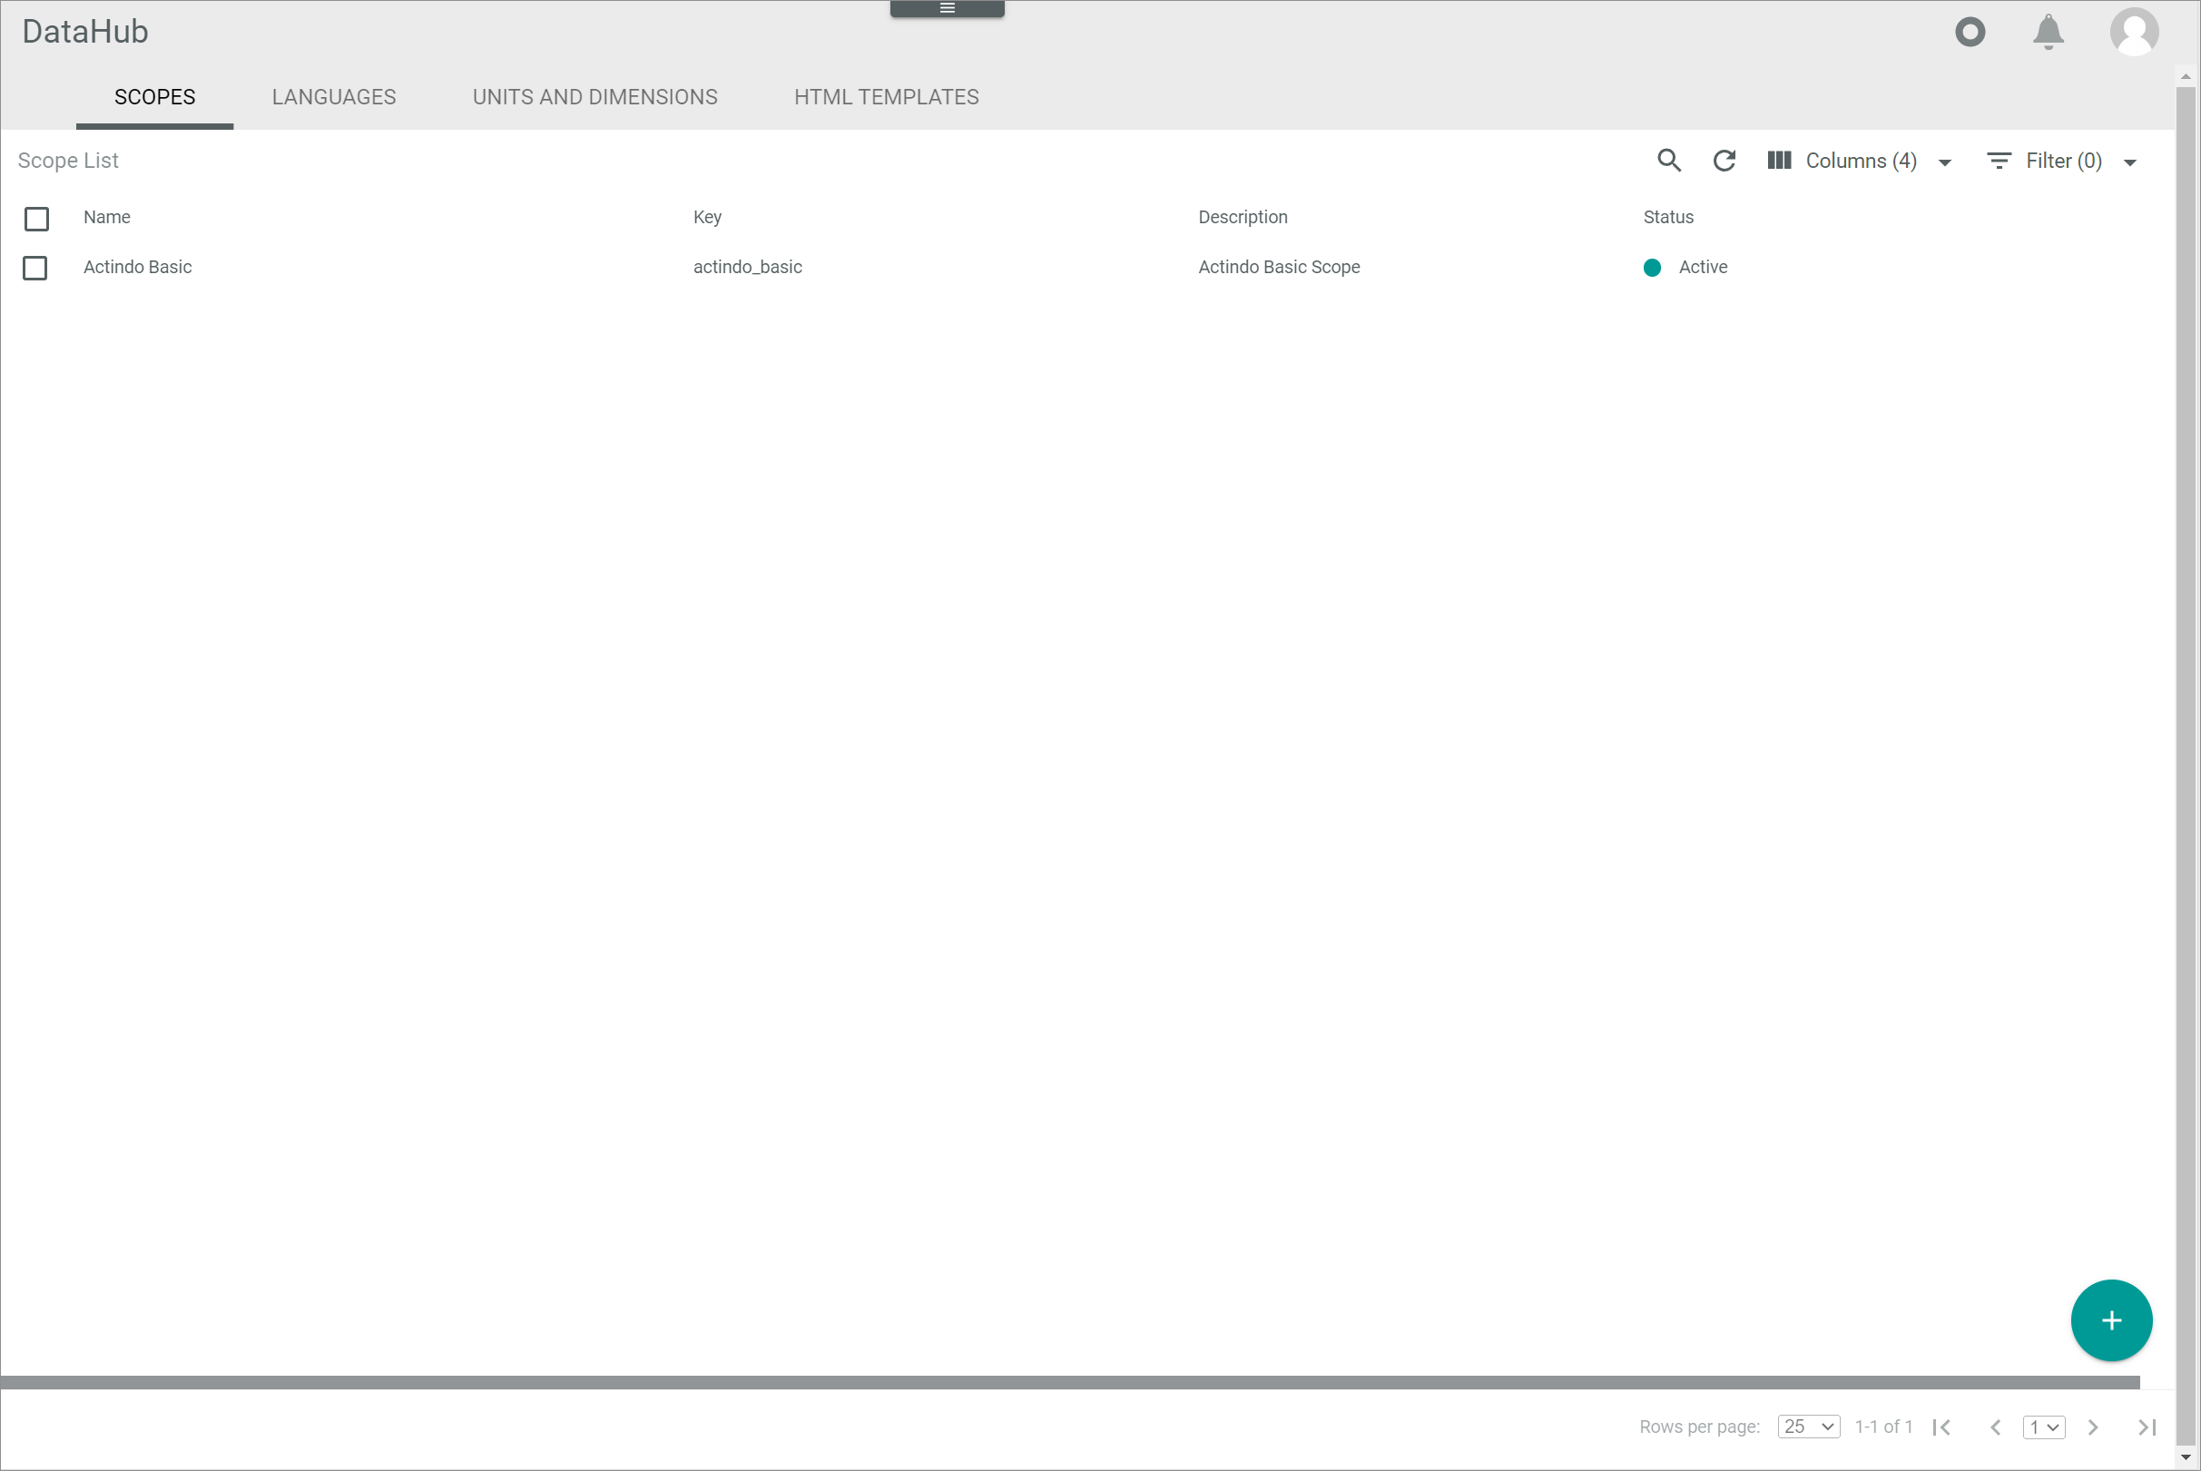Click the notifications bell icon
This screenshot has width=2201, height=1471.
(x=2049, y=32)
